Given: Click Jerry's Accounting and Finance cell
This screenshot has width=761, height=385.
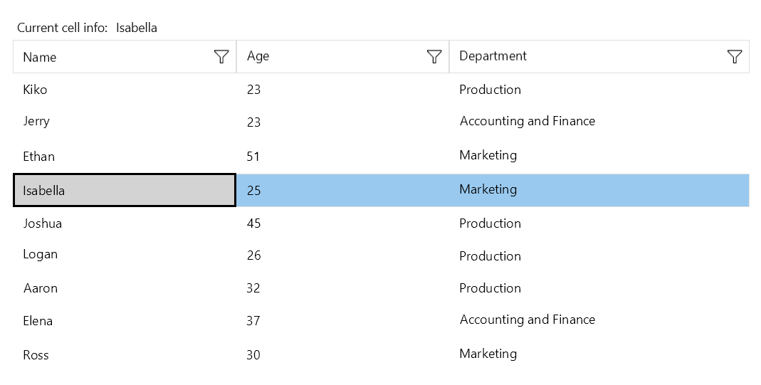Looking at the screenshot, I should (527, 122).
